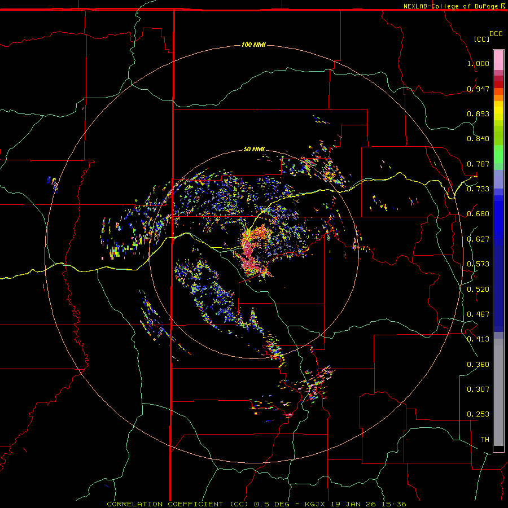
Task: Click the gray segment of the color bar
Action: pyautogui.click(x=498, y=392)
